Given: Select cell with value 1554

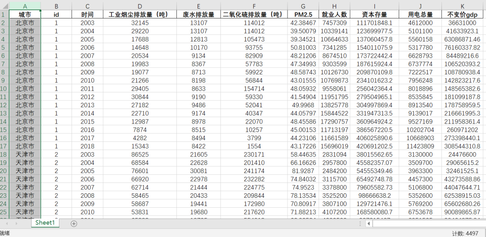Looking at the screenshot, I should [x=254, y=146].
